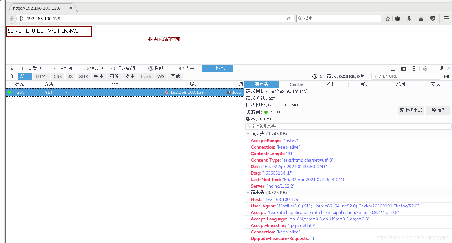Toggle the 其他 other filter
The image size is (452, 243).
(175, 76)
